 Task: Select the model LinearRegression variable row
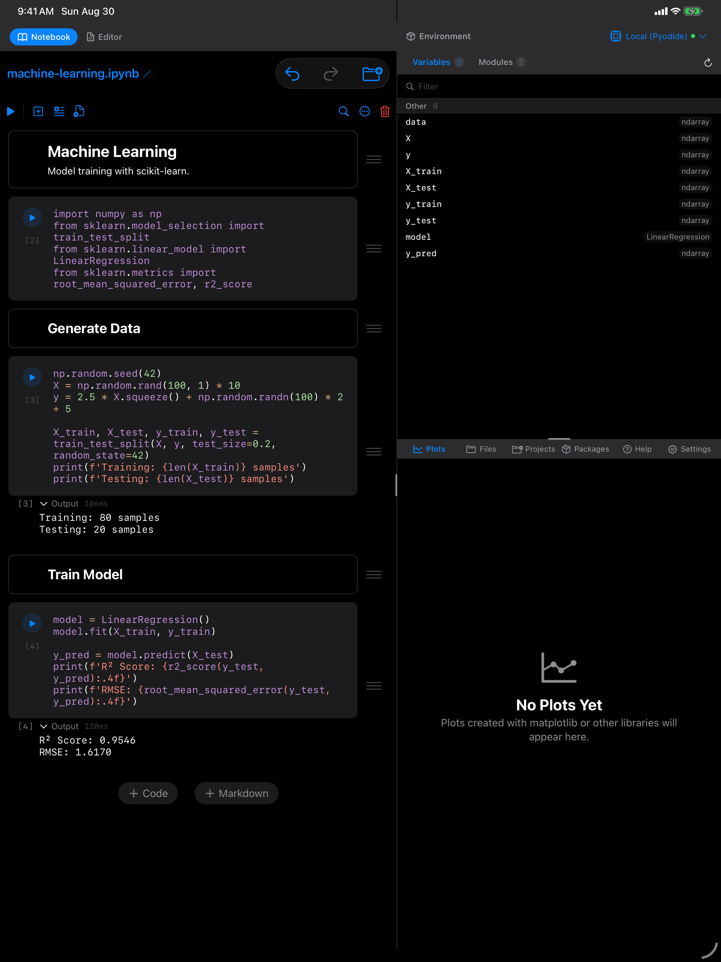(559, 237)
